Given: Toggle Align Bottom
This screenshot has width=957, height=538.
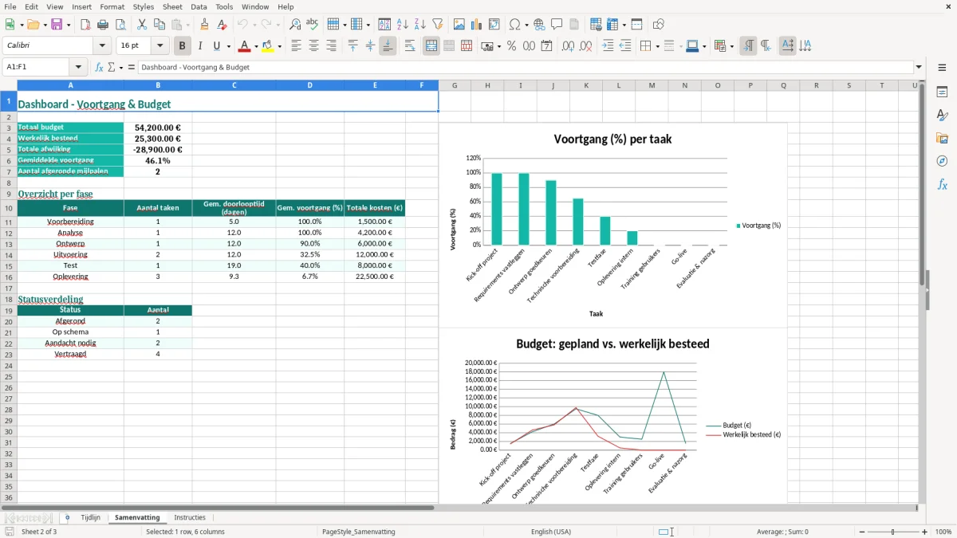Looking at the screenshot, I should (x=388, y=46).
